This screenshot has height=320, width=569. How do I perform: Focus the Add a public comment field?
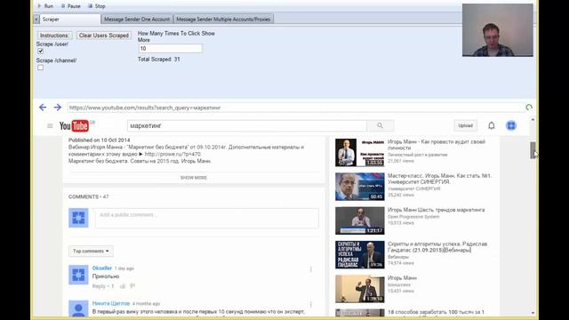pyautogui.click(x=207, y=218)
